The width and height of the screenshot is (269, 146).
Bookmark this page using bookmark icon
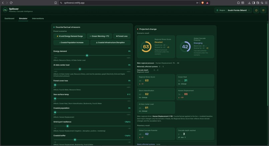(56, 3)
